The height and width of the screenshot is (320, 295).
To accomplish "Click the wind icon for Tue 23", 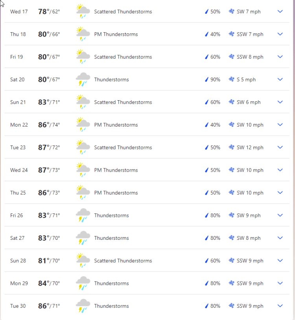I will pyautogui.click(x=232, y=147).
